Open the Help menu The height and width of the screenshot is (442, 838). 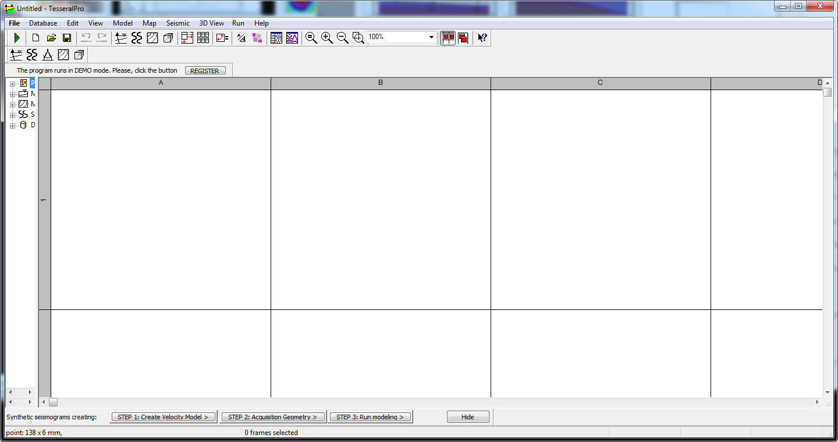tap(262, 23)
